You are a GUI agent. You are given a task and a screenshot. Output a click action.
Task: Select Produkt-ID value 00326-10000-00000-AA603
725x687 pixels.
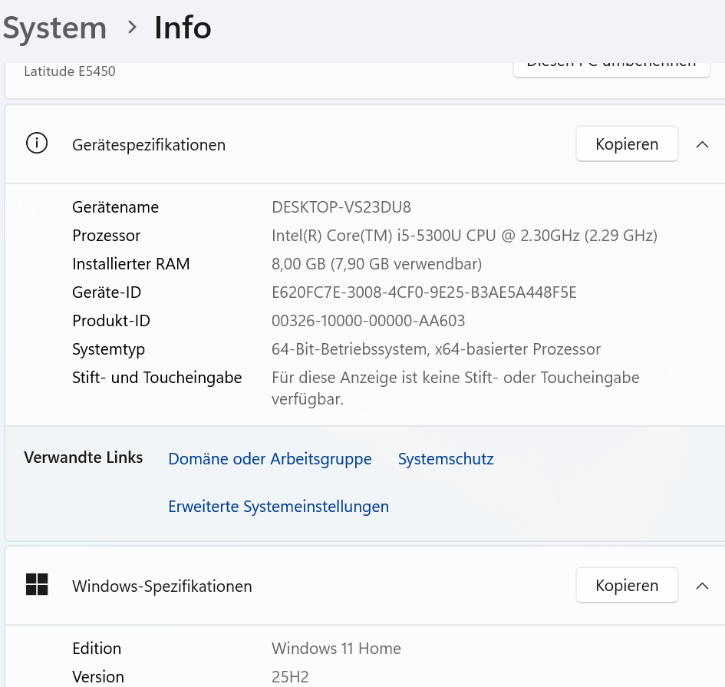point(368,321)
